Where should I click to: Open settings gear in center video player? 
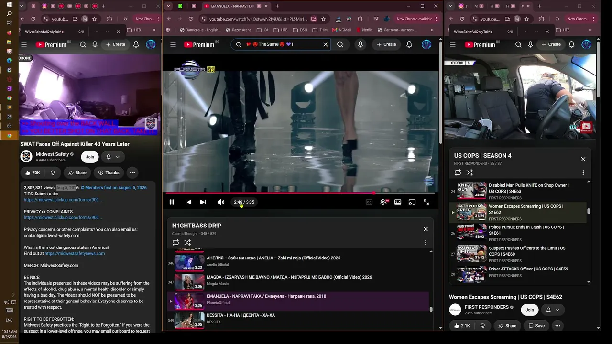pyautogui.click(x=383, y=202)
